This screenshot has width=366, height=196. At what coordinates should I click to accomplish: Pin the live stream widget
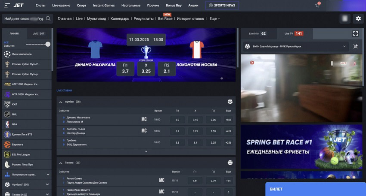click(356, 46)
